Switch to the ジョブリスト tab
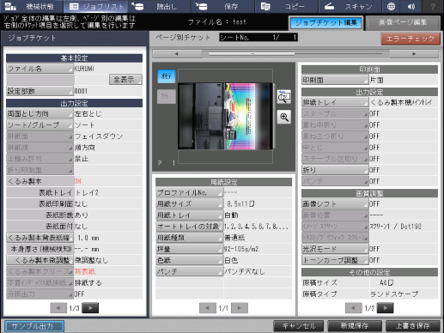Image resolution: width=444 pixels, height=333 pixels. pos(96,6)
